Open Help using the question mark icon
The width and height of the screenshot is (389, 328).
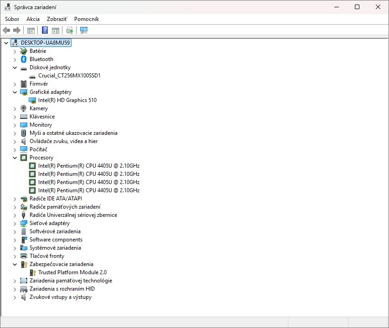point(44,30)
